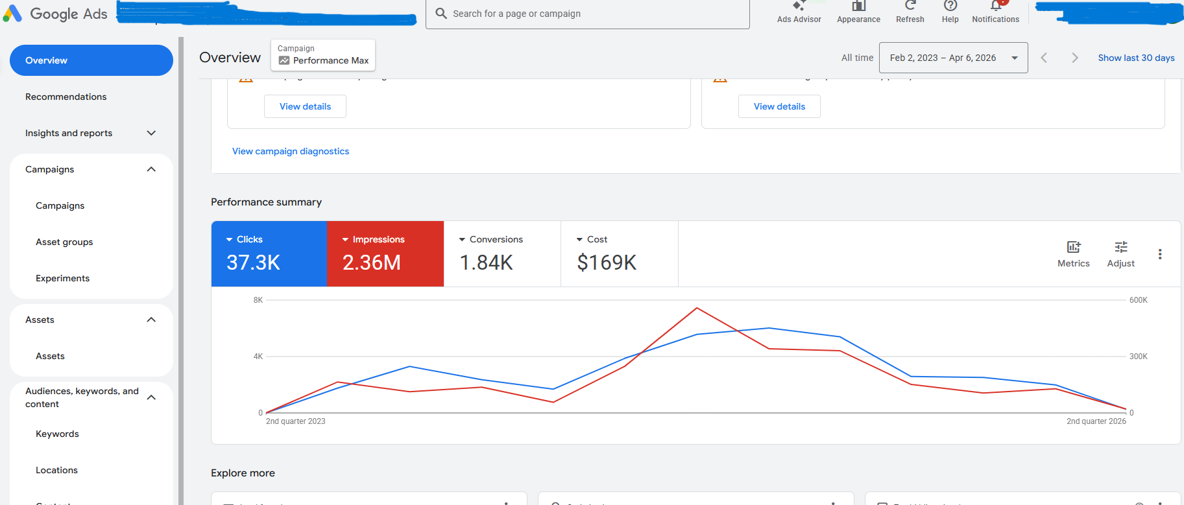The width and height of the screenshot is (1184, 505).
Task: Go to next date range
Action: (1075, 58)
